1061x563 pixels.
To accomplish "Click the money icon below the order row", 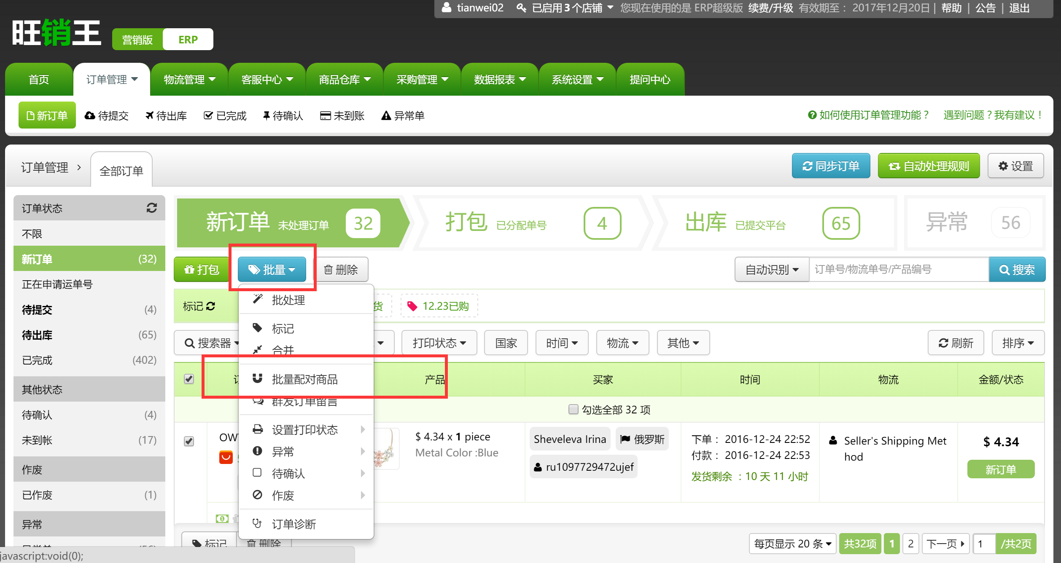I will pos(222,518).
